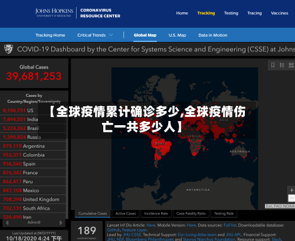Click the 189 countries/regions count
The width and height of the screenshot is (295, 241).
87,231
